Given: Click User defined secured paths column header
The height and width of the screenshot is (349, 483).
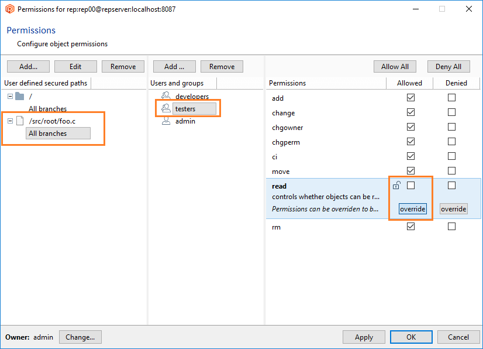Looking at the screenshot, I should (46, 83).
